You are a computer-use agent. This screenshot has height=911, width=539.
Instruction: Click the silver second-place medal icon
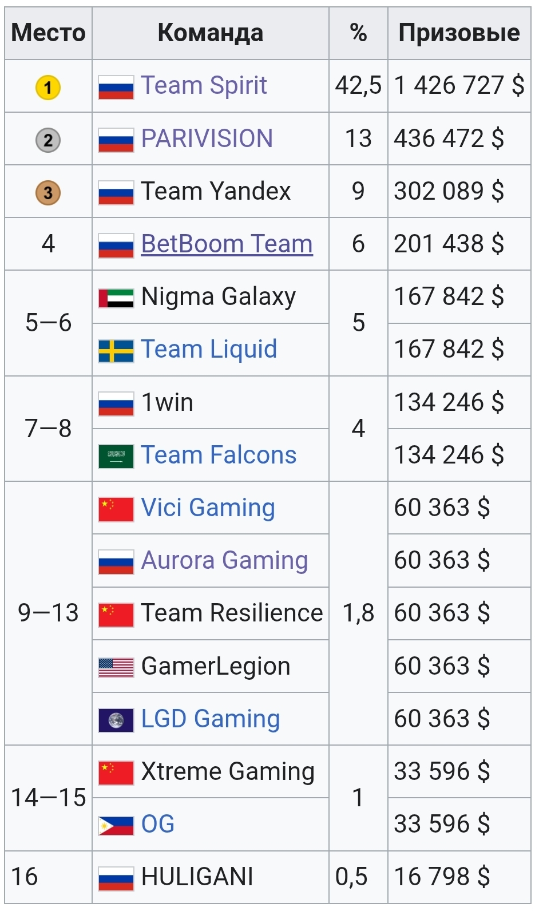tap(48, 140)
